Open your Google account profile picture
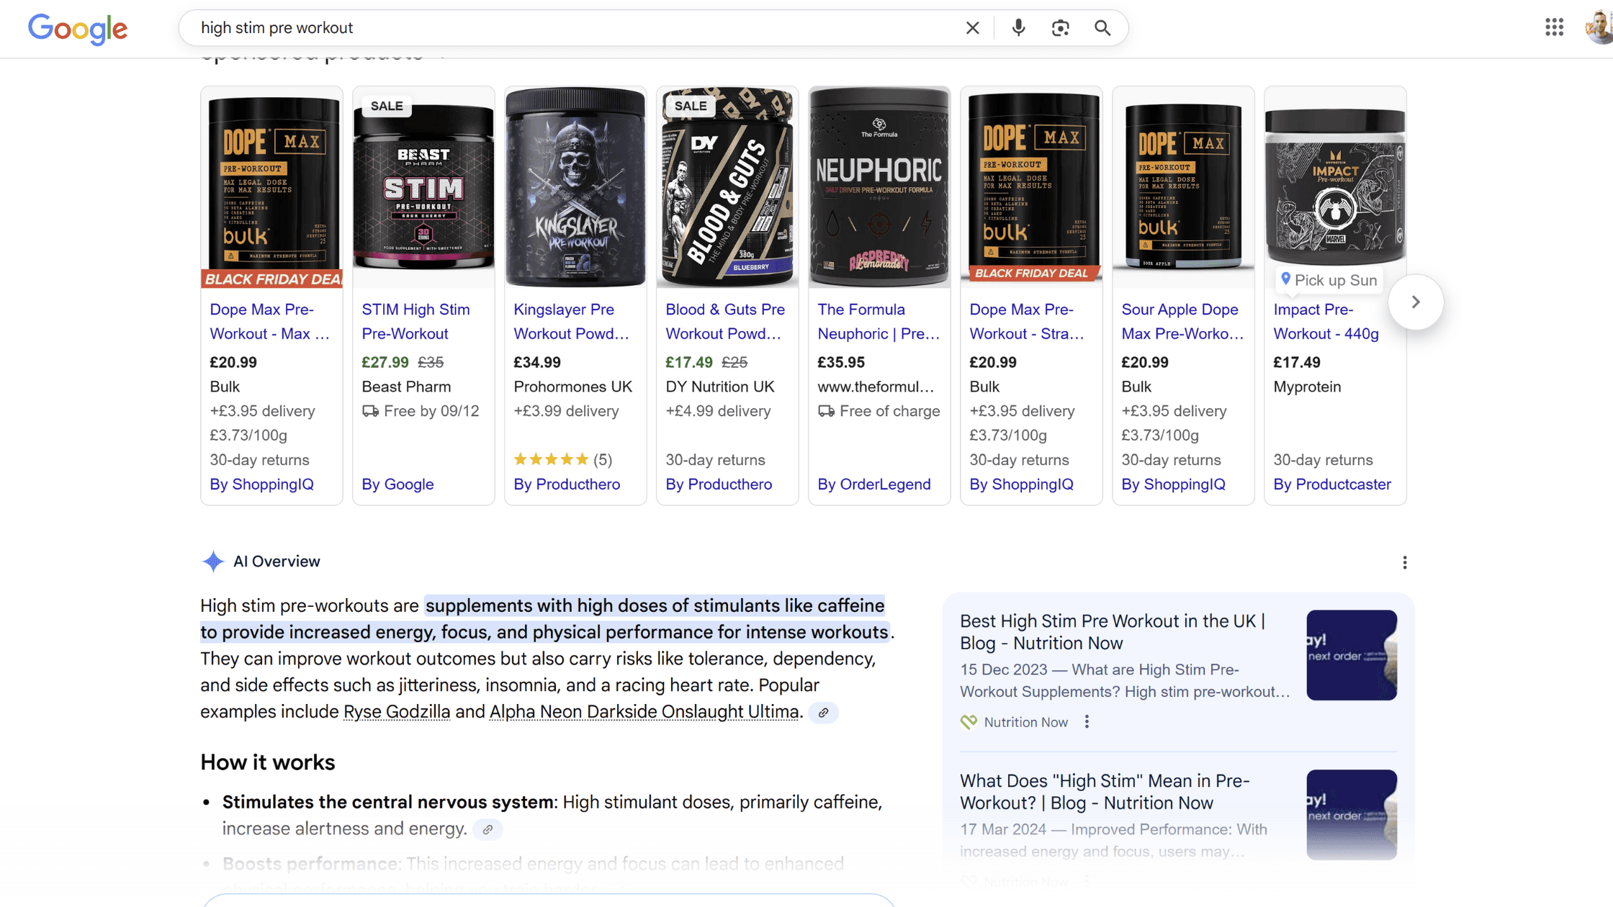 1594,27
